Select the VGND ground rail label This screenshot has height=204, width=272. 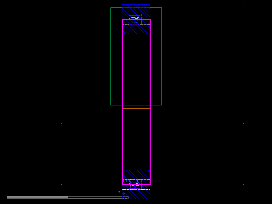(x=135, y=185)
